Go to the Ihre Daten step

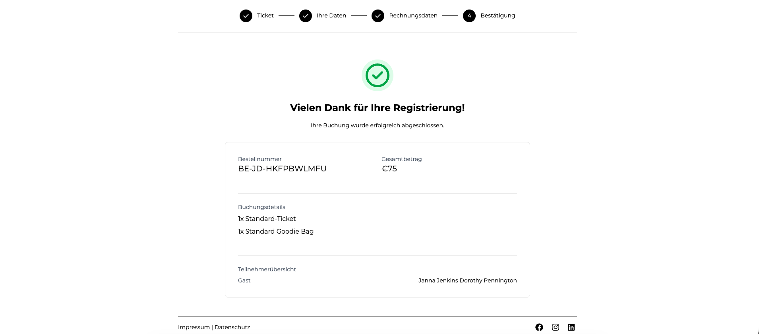click(x=331, y=15)
